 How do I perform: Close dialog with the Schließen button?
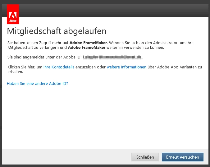(145, 157)
